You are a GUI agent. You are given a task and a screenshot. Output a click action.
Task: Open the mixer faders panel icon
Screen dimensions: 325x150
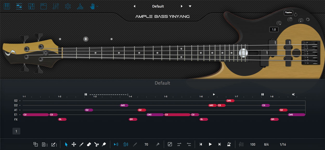point(56,6)
